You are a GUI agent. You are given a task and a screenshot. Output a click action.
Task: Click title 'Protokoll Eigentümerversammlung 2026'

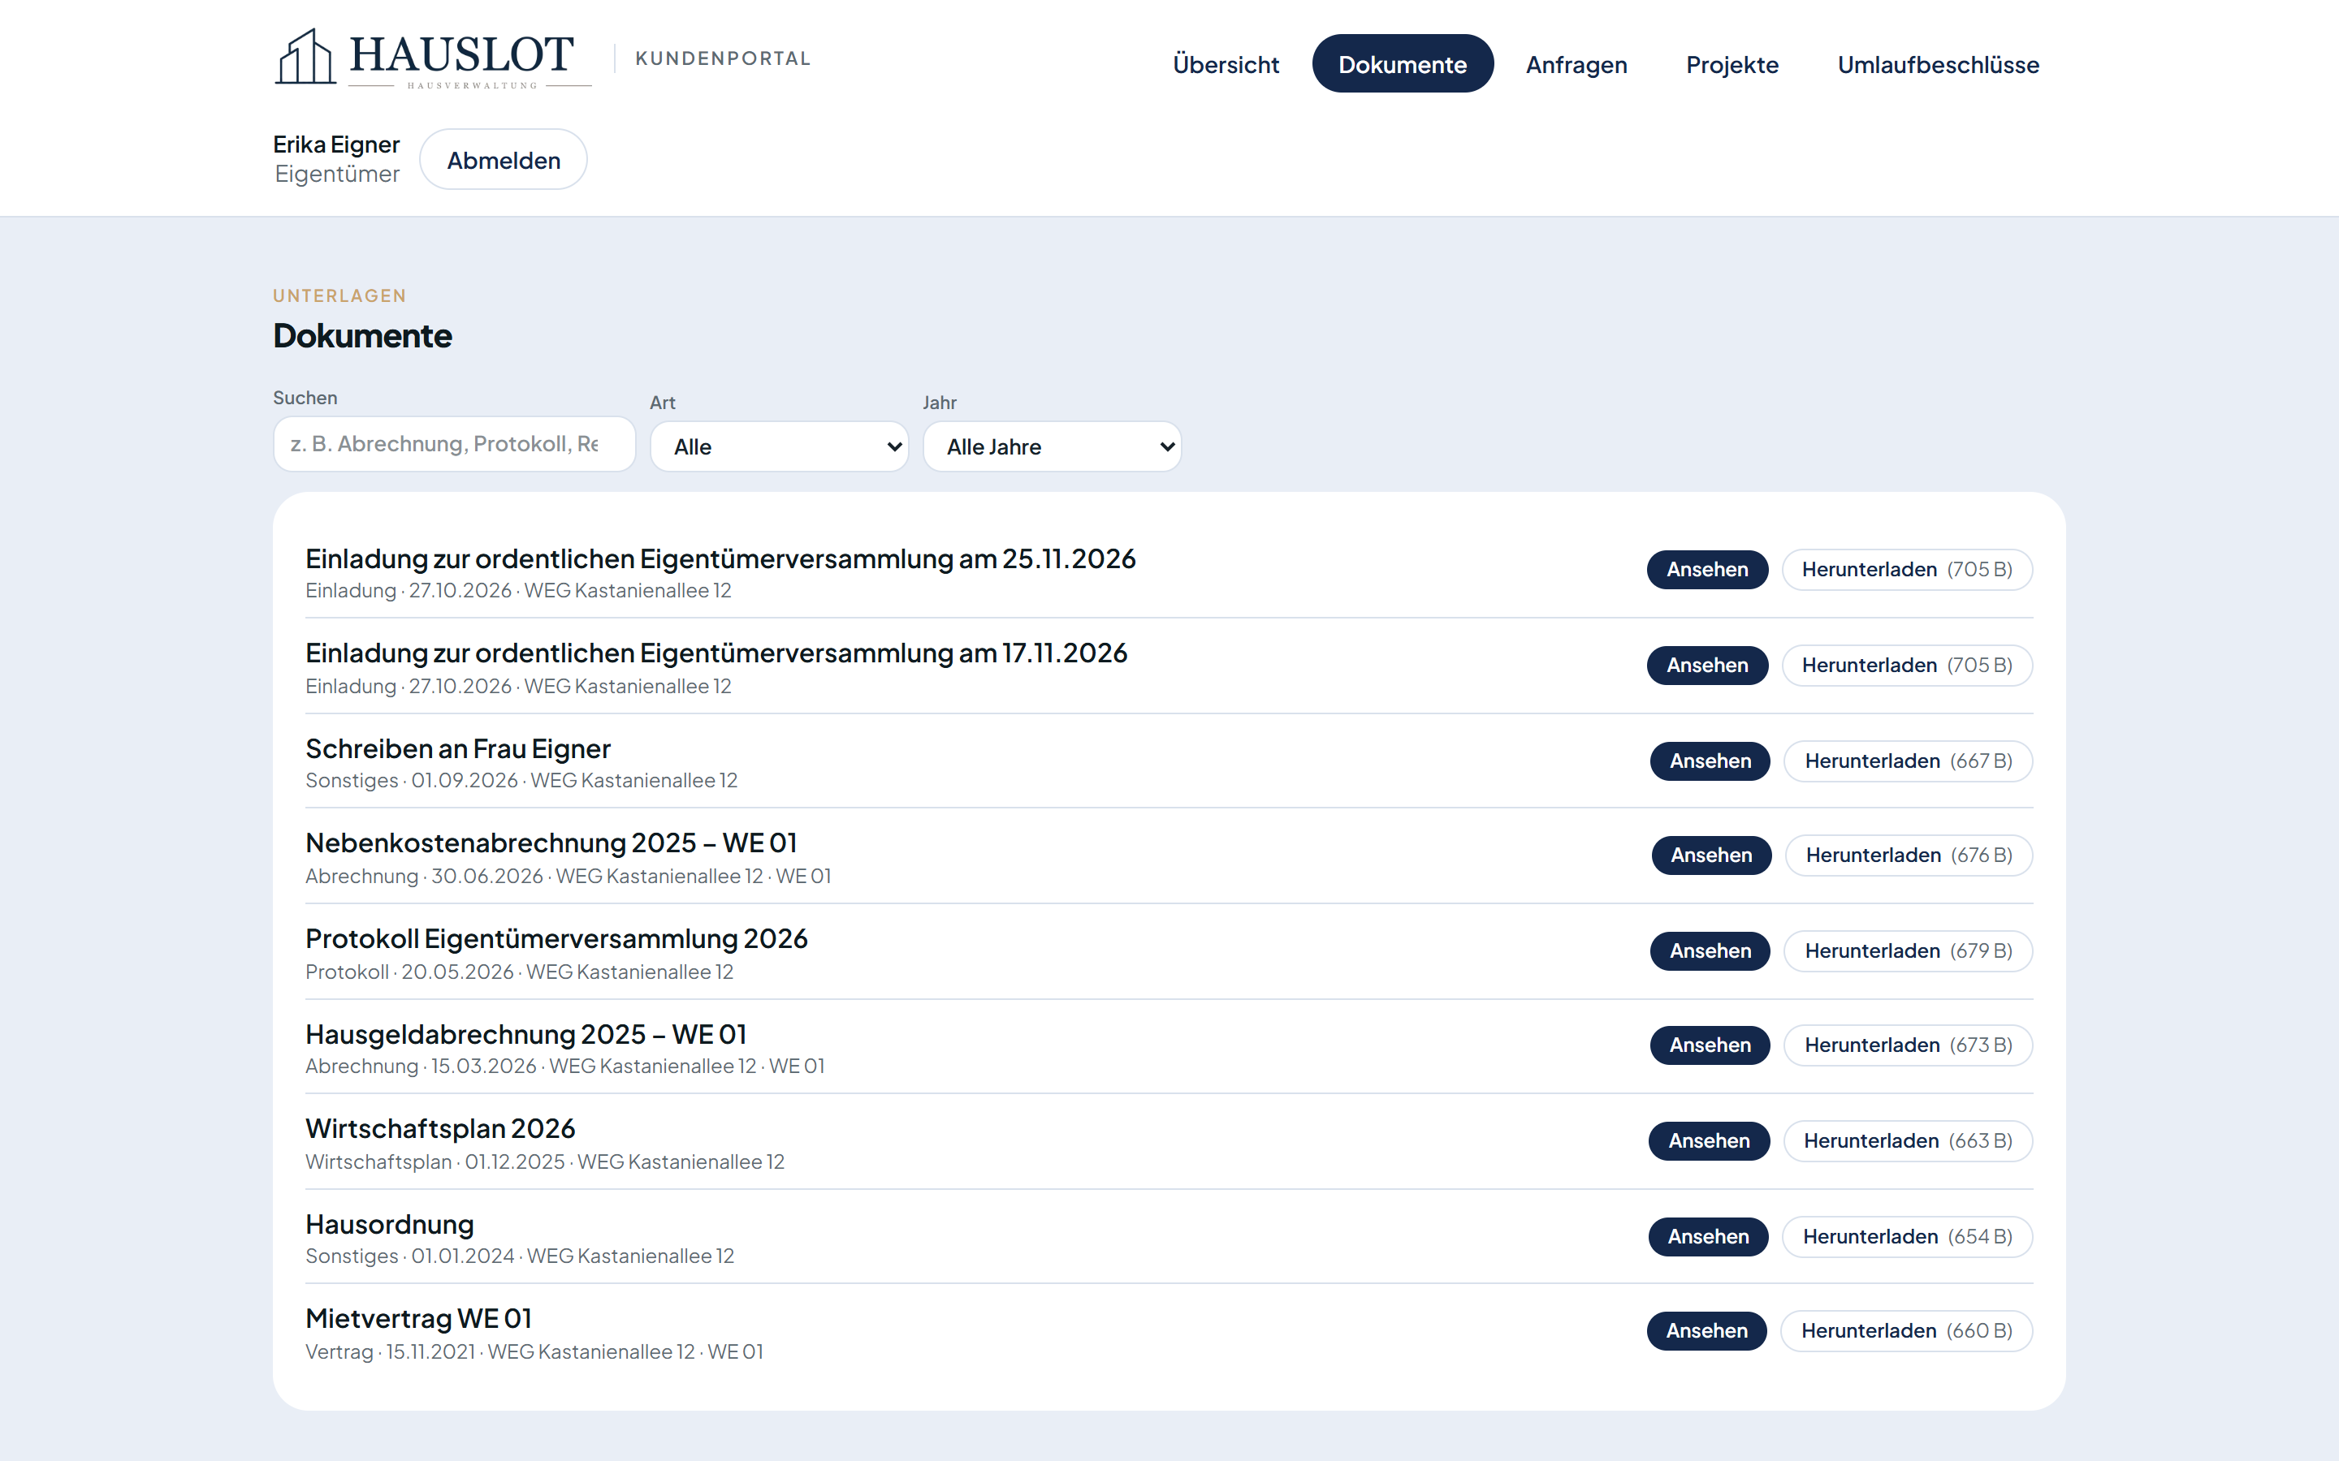[x=556, y=938]
